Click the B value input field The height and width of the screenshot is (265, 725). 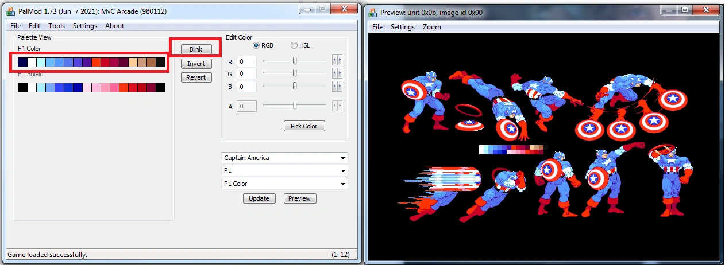246,87
